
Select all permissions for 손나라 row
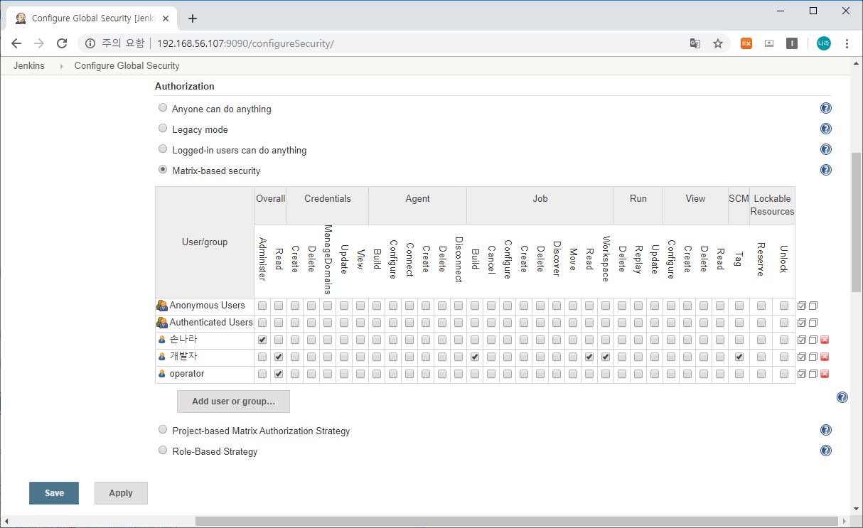[802, 340]
